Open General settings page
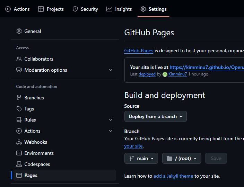244x187 pixels. tap(65, 31)
